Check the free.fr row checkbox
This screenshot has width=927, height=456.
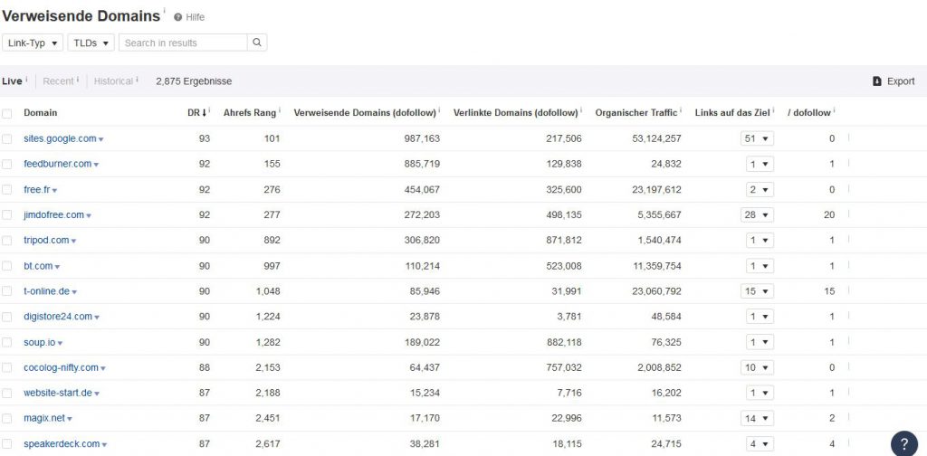[x=6, y=190]
